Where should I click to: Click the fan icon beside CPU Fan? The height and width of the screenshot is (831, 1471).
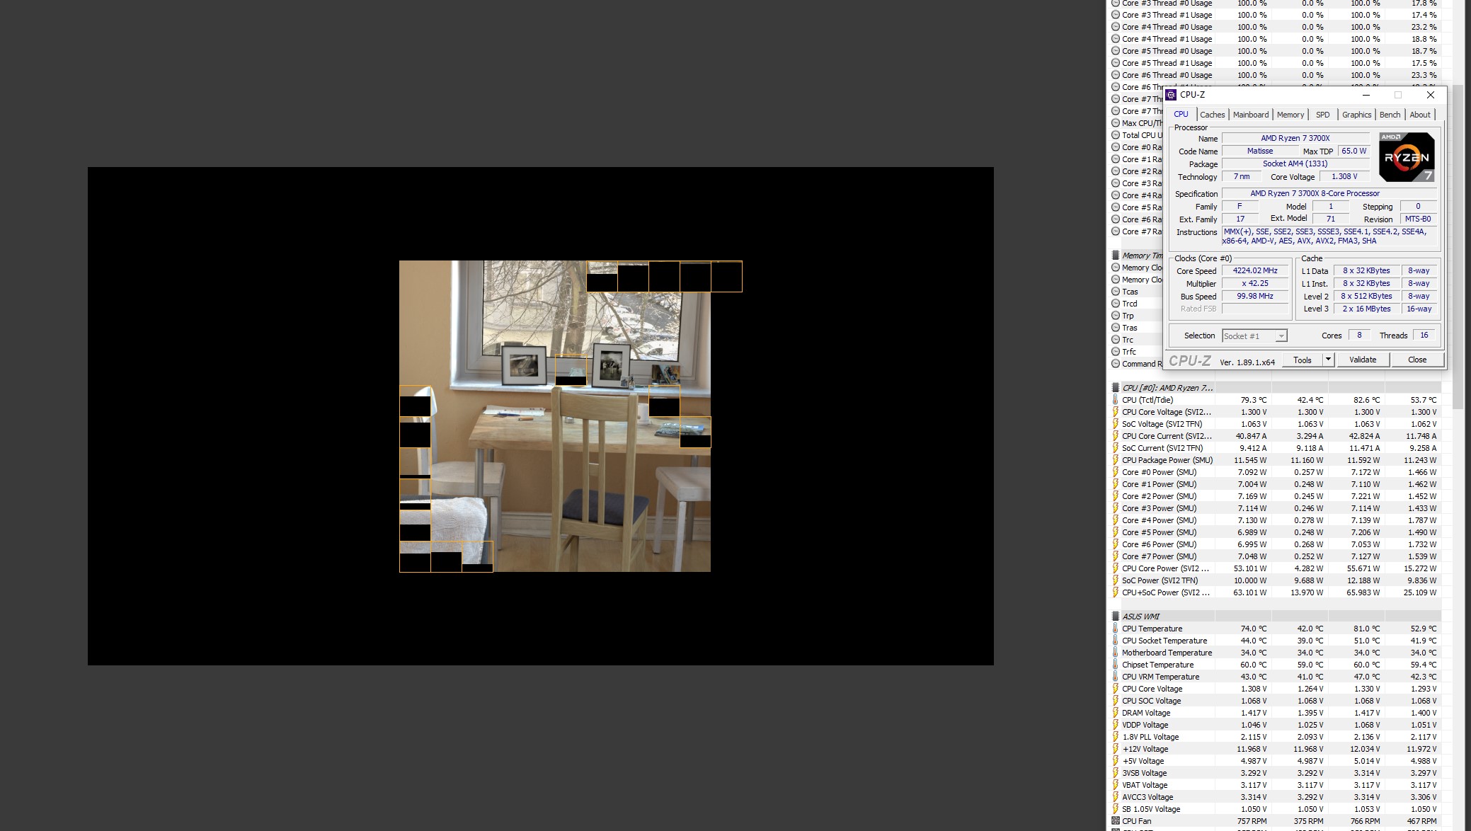[1116, 821]
